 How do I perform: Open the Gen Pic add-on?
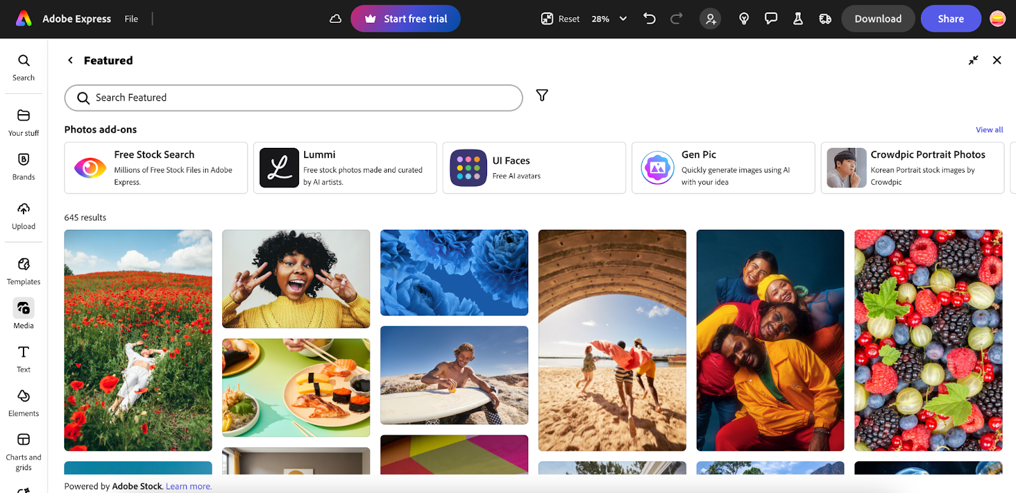pyautogui.click(x=723, y=168)
